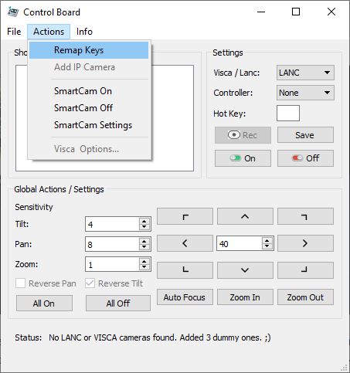Click the Hot Key input box
This screenshot has width=350, height=373.
(288, 113)
